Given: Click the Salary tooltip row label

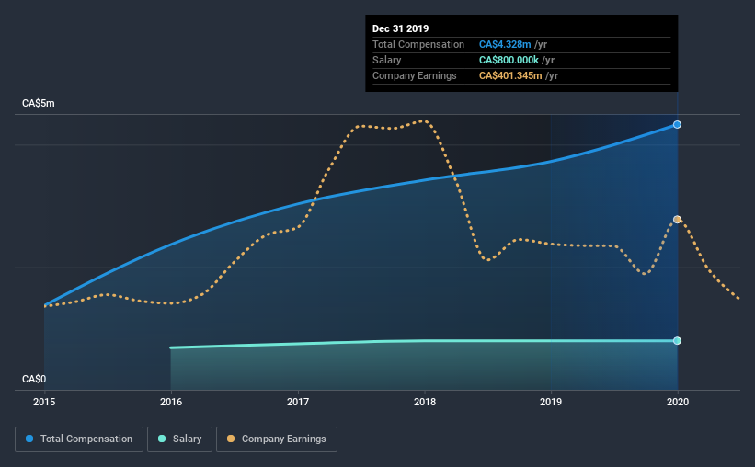Looking at the screenshot, I should [386, 60].
